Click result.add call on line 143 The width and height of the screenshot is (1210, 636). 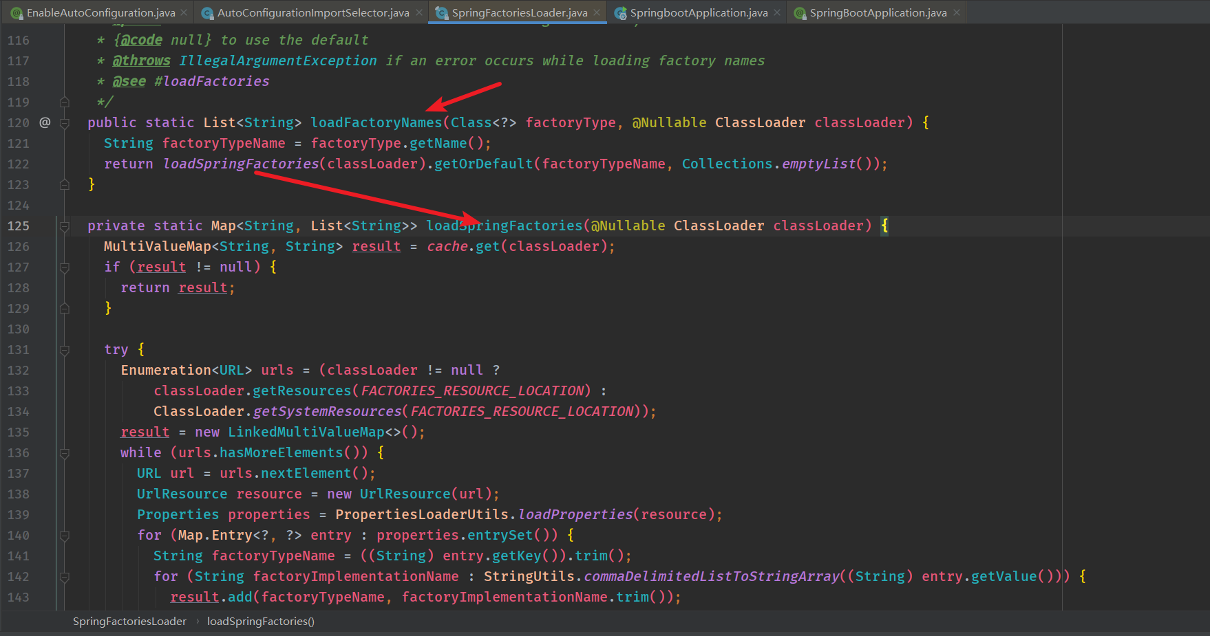pyautogui.click(x=211, y=597)
